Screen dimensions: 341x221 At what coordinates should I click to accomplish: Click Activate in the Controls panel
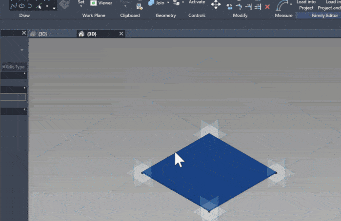[x=197, y=2]
